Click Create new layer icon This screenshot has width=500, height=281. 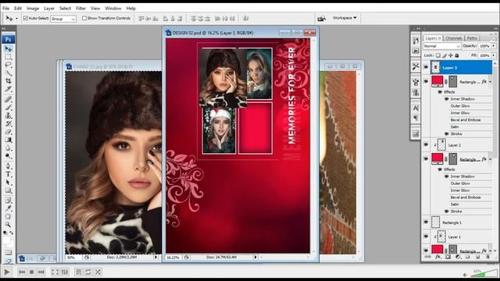[x=477, y=257]
